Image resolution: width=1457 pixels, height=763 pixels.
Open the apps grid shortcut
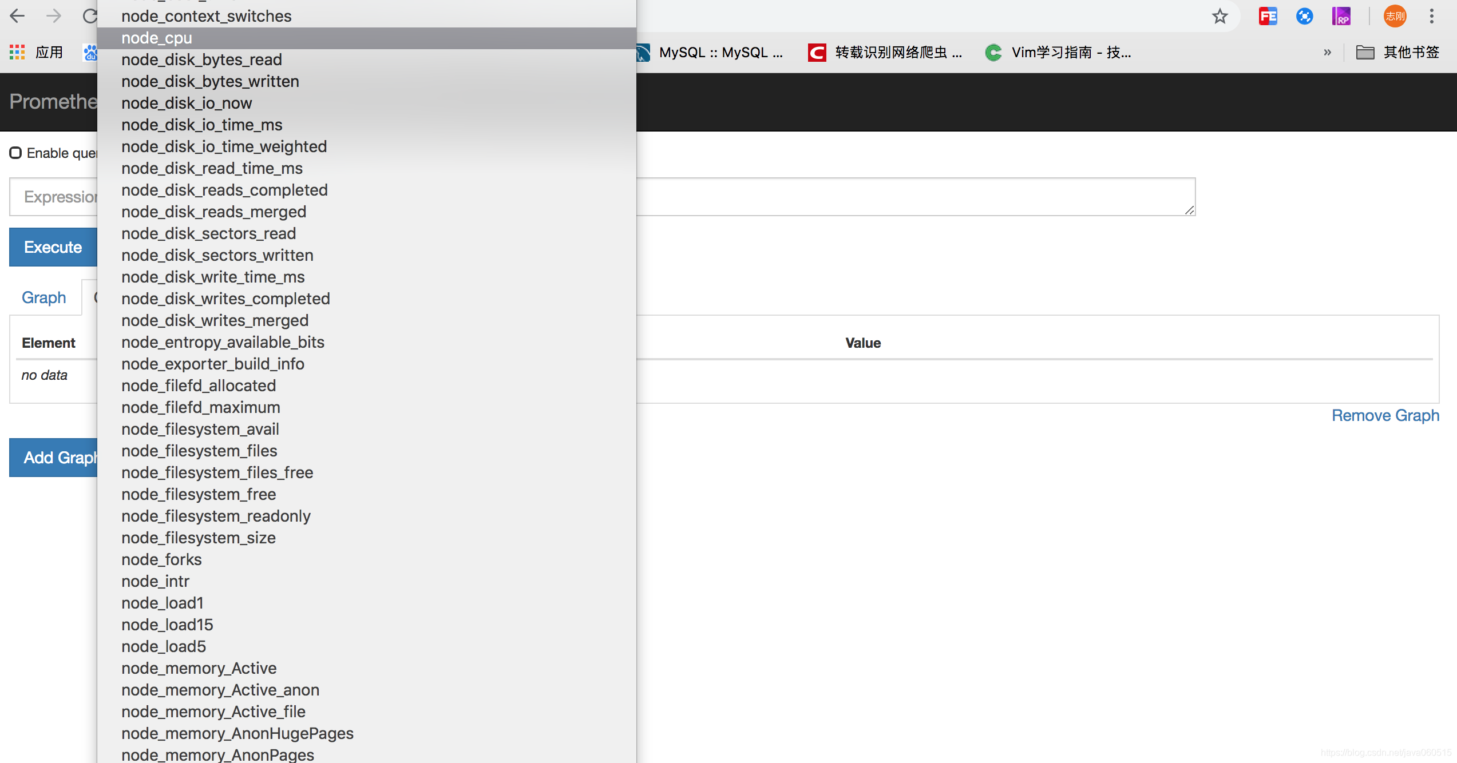17,52
